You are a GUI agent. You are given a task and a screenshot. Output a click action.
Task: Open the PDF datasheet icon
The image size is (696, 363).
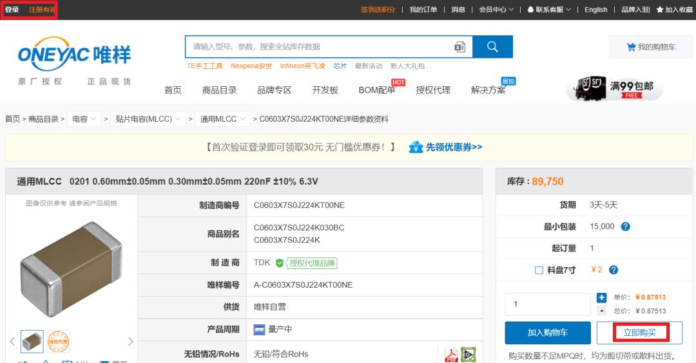pos(451,355)
